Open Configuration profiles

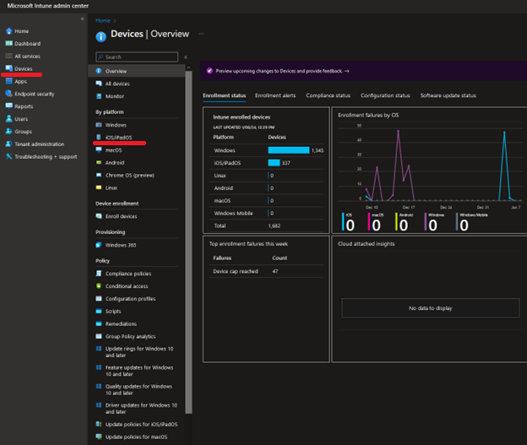pyautogui.click(x=130, y=299)
